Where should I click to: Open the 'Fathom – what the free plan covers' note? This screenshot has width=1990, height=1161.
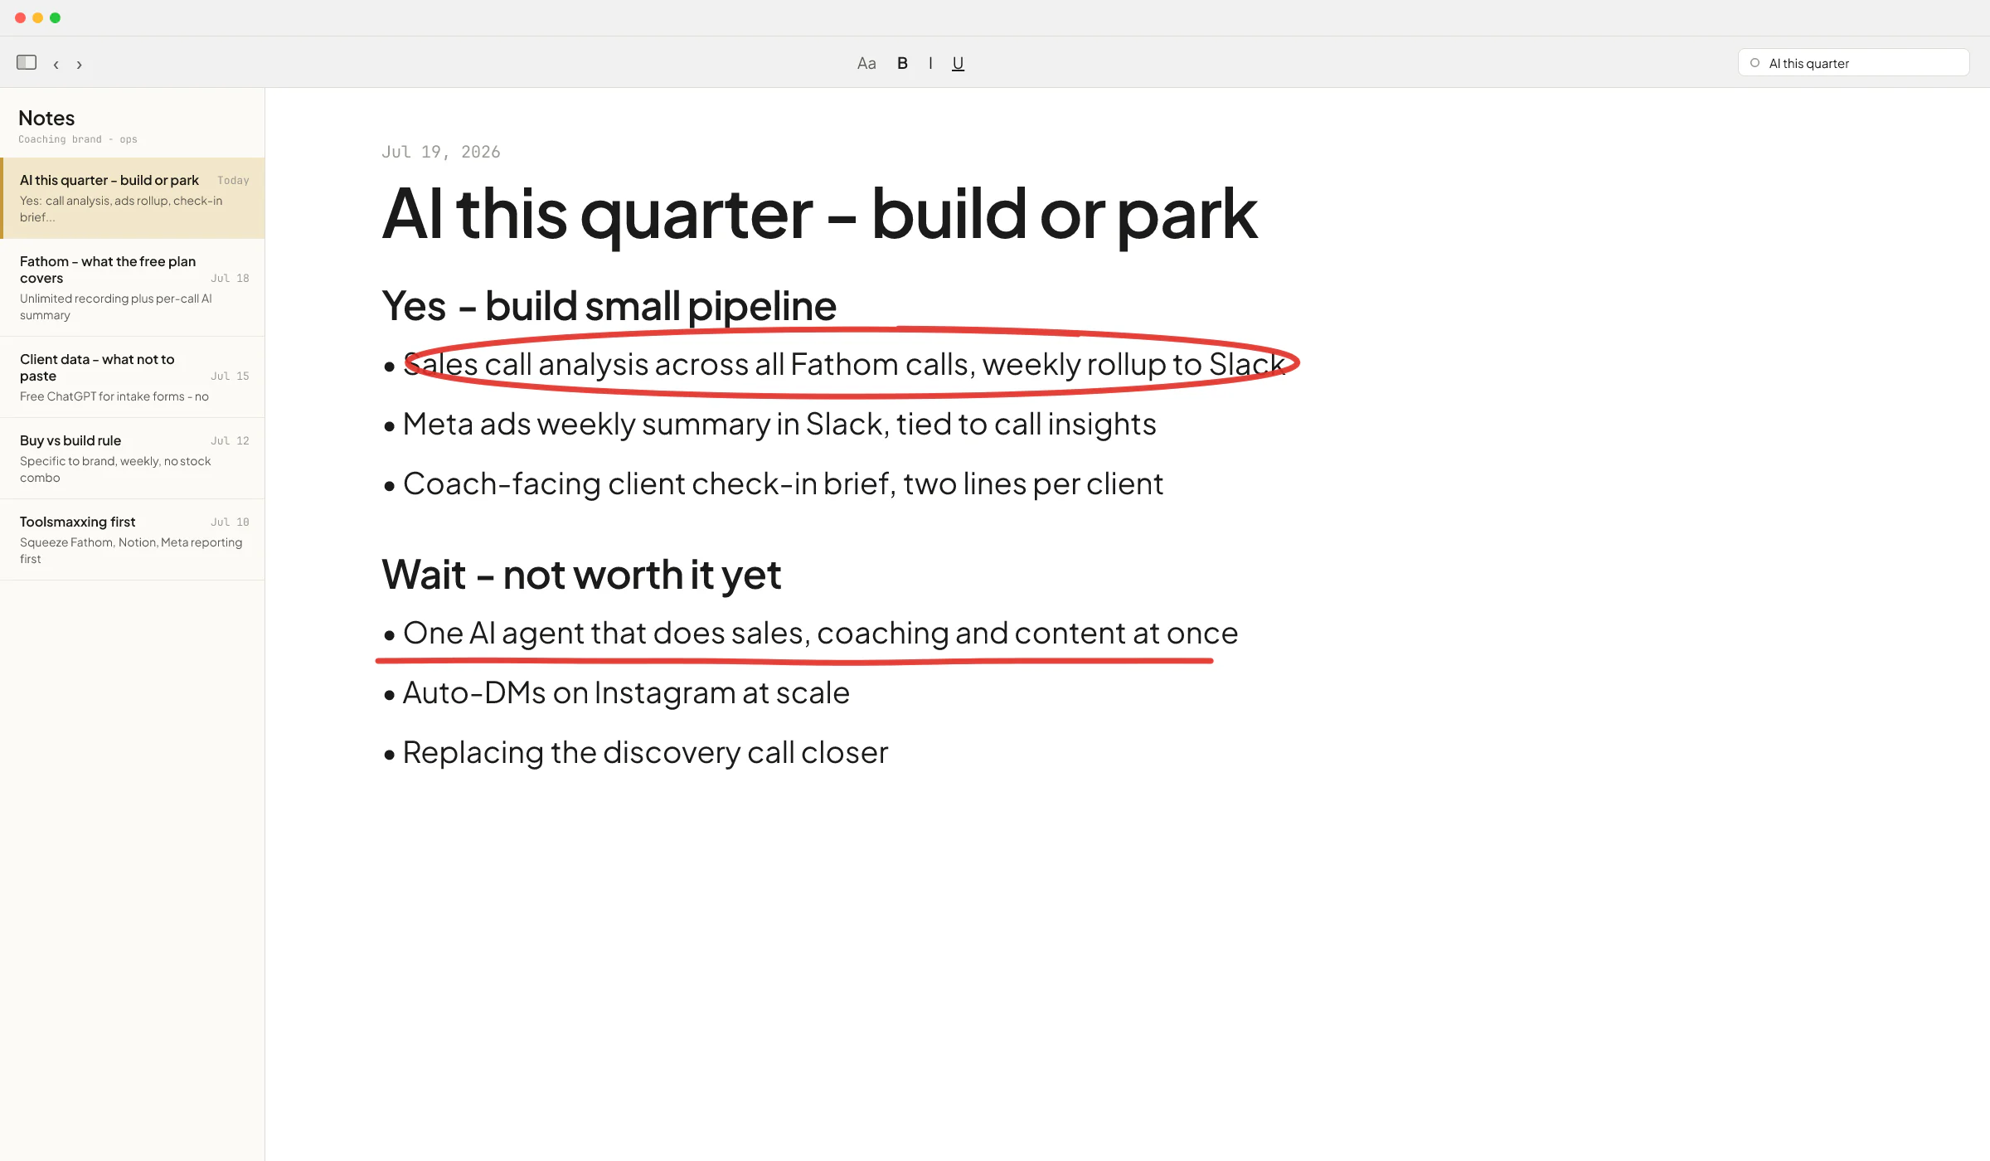(133, 288)
